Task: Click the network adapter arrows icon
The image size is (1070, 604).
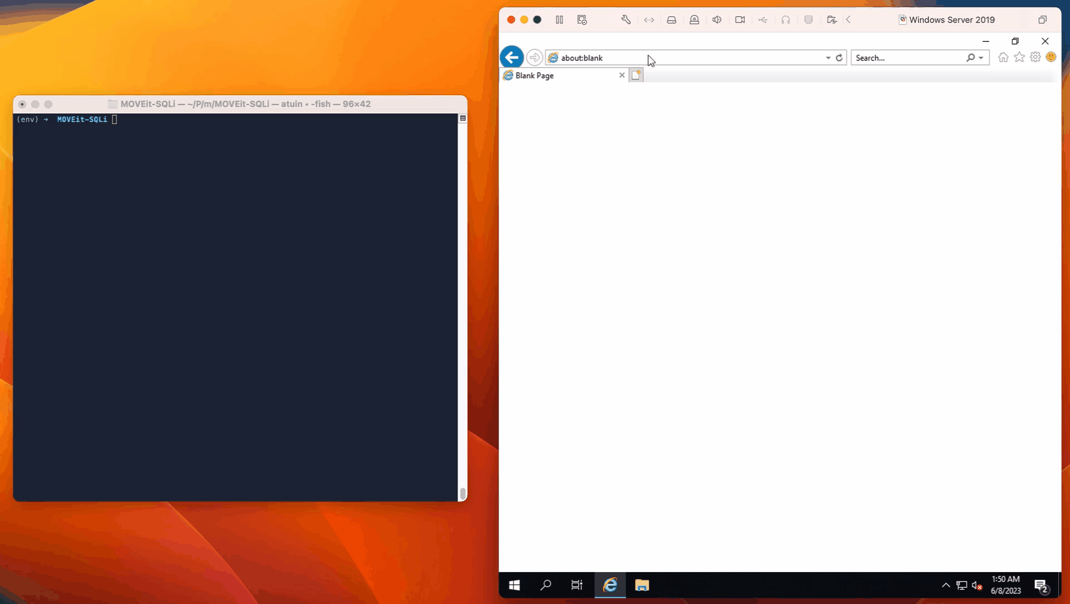Action: pyautogui.click(x=649, y=20)
